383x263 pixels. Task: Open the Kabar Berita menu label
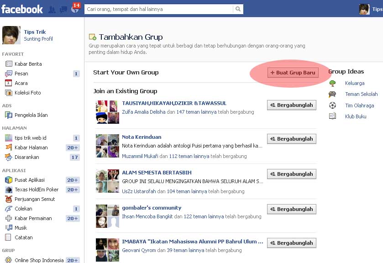(x=28, y=64)
